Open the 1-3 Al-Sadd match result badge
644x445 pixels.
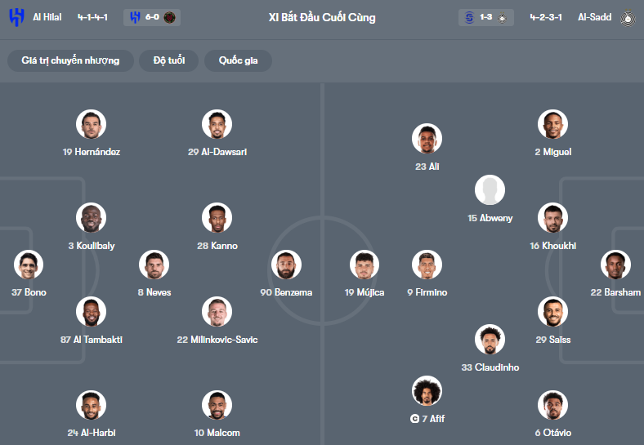[486, 17]
